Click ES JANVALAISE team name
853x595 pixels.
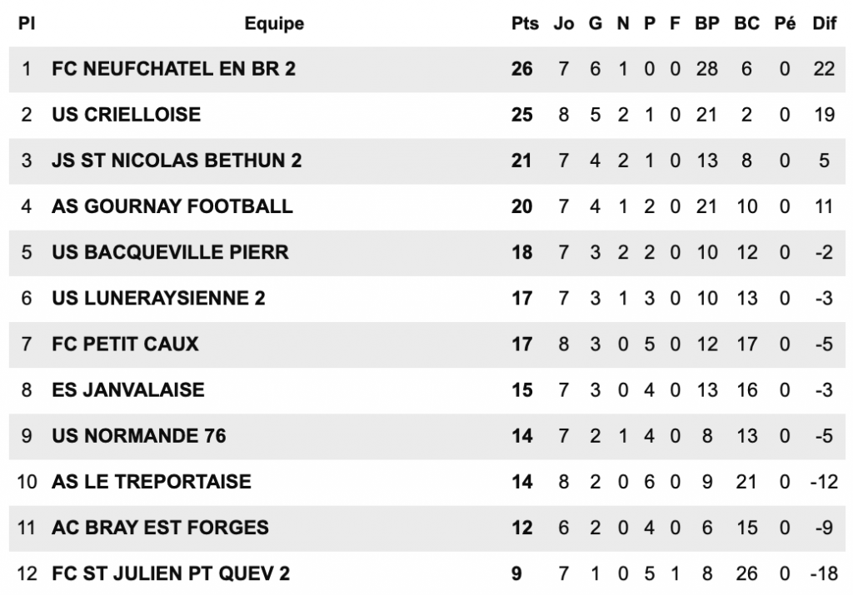pyautogui.click(x=127, y=389)
